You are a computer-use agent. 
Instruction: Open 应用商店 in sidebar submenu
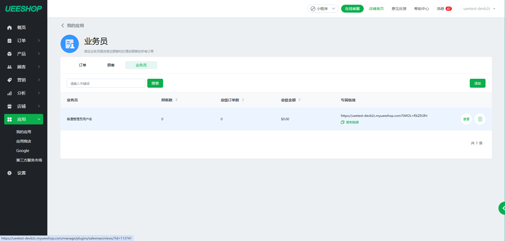24,141
